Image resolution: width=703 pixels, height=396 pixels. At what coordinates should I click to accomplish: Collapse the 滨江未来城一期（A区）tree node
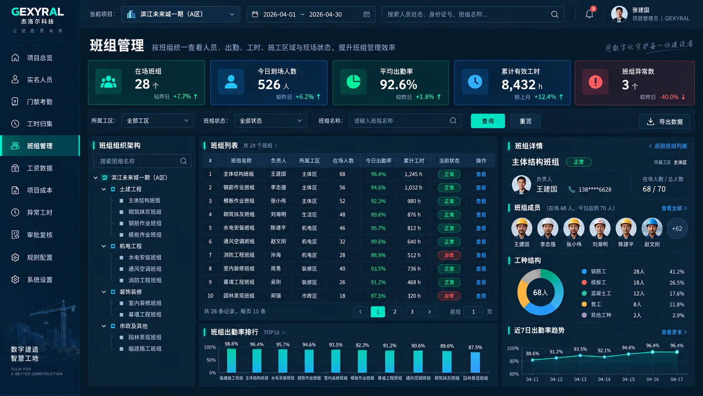coord(95,178)
